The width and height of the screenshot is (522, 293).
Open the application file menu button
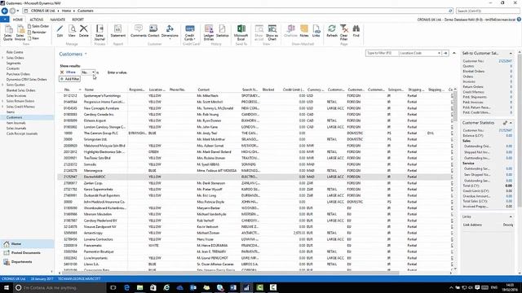pyautogui.click(x=5, y=20)
